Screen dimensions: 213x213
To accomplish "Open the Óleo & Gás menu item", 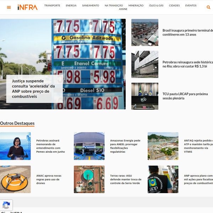I will [x=156, y=6].
